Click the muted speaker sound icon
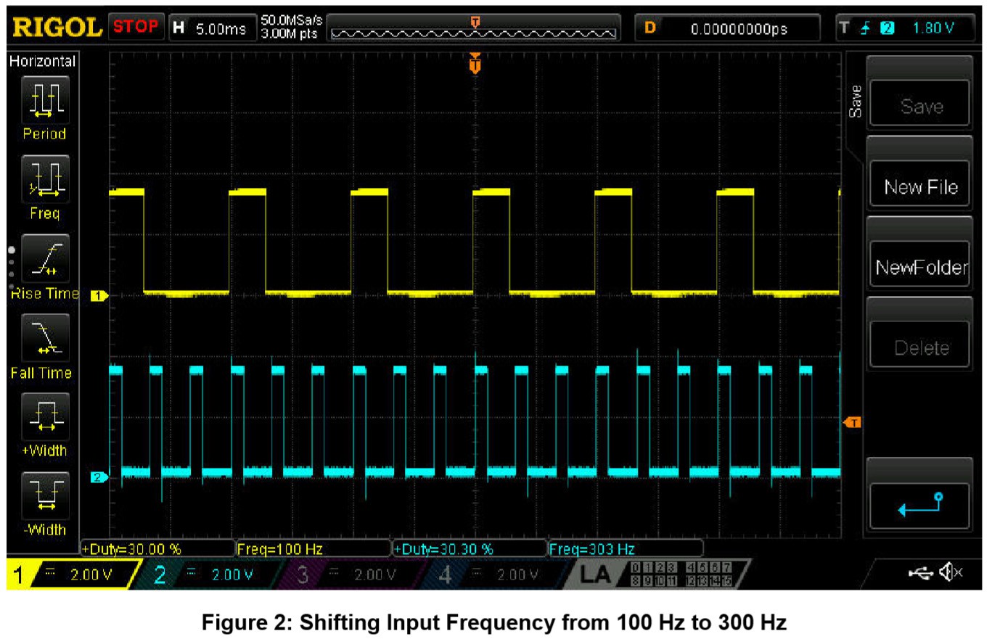 click(951, 573)
